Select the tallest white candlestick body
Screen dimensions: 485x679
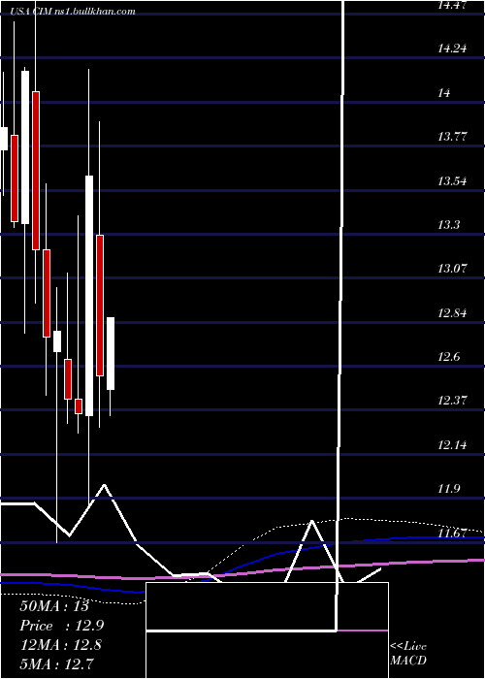[89, 296]
